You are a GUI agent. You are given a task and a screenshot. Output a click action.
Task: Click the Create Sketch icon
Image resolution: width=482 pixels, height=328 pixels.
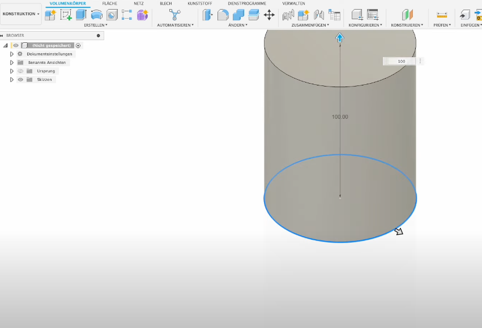tap(66, 15)
